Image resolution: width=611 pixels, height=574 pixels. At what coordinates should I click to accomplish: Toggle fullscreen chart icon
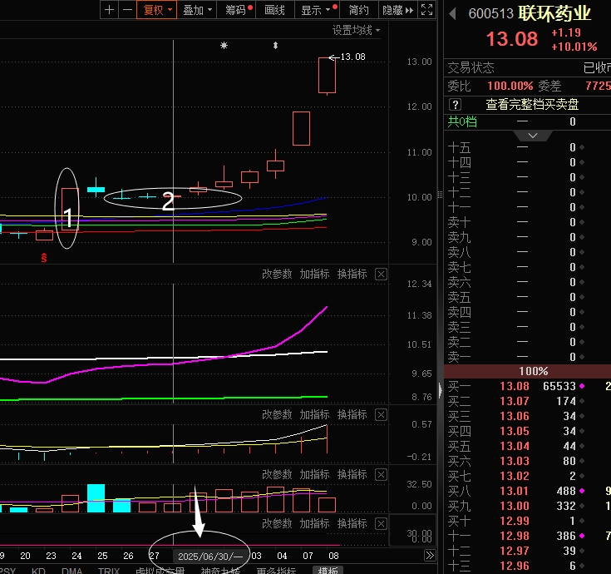[427, 10]
